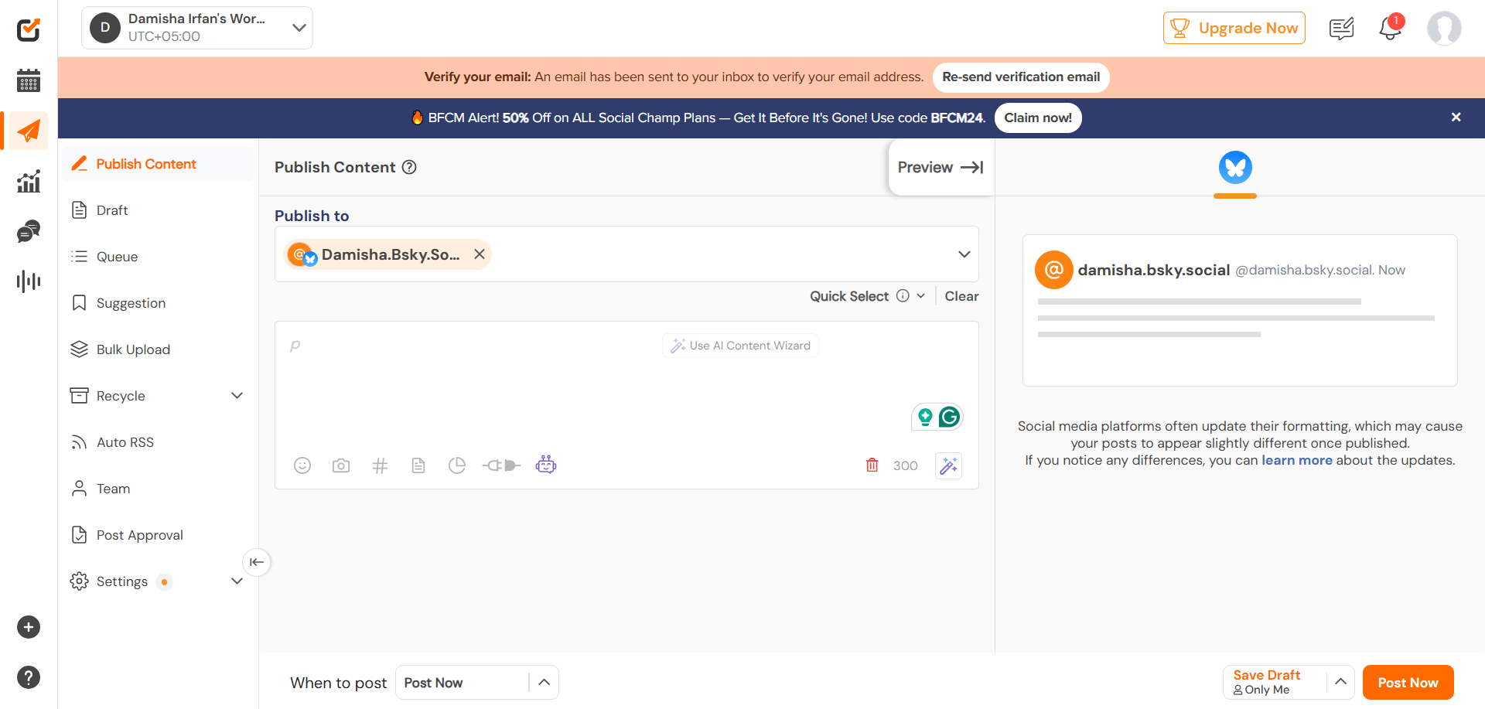Remove Damisha.Bsky.So... account chip
1485x709 pixels.
click(480, 254)
